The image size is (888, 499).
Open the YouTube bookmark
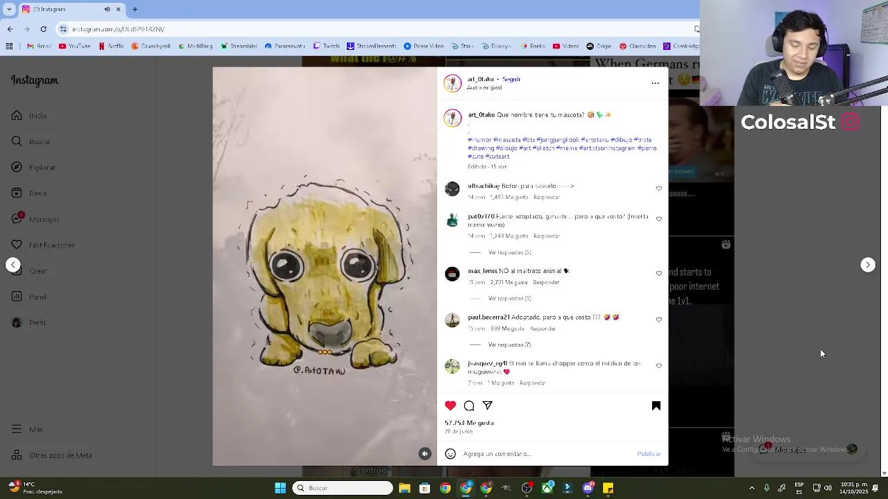(x=74, y=46)
